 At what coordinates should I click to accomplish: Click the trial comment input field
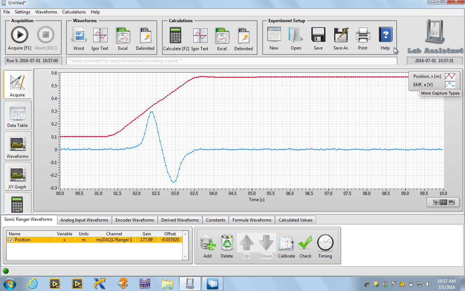pyautogui.click(x=231, y=61)
